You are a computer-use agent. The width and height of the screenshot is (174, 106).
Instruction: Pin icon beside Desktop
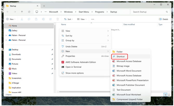52,50
